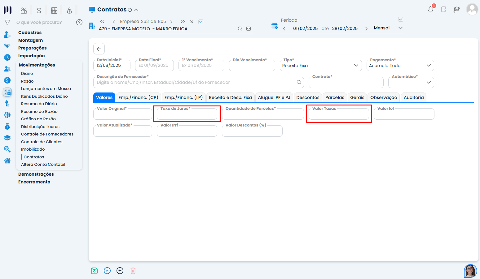480x279 pixels.
Task: Click the Valor Original input field
Action: tap(122, 115)
